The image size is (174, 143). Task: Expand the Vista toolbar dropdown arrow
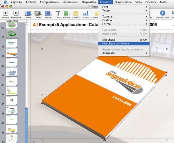coord(32,15)
